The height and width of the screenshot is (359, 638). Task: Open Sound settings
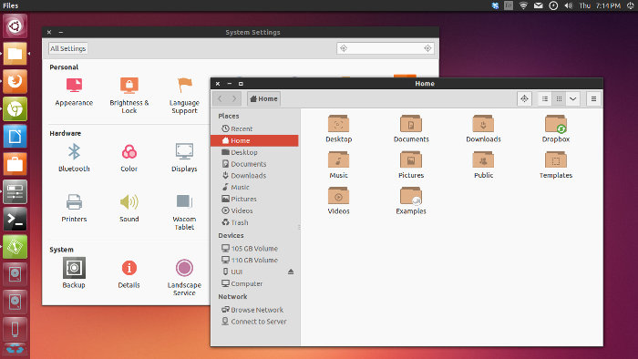(129, 208)
